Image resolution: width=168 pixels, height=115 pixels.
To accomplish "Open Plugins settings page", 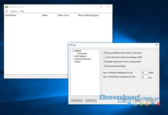I will pos(77,62).
